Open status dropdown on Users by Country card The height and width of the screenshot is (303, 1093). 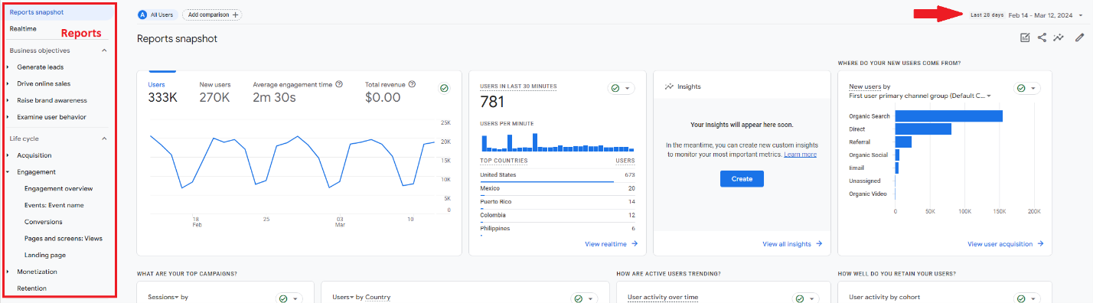[x=584, y=298]
